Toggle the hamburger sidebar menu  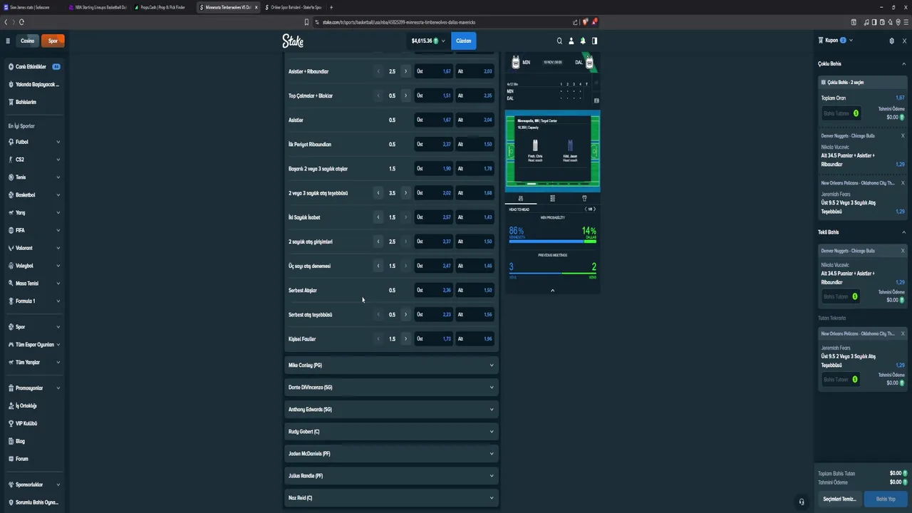[8, 41]
